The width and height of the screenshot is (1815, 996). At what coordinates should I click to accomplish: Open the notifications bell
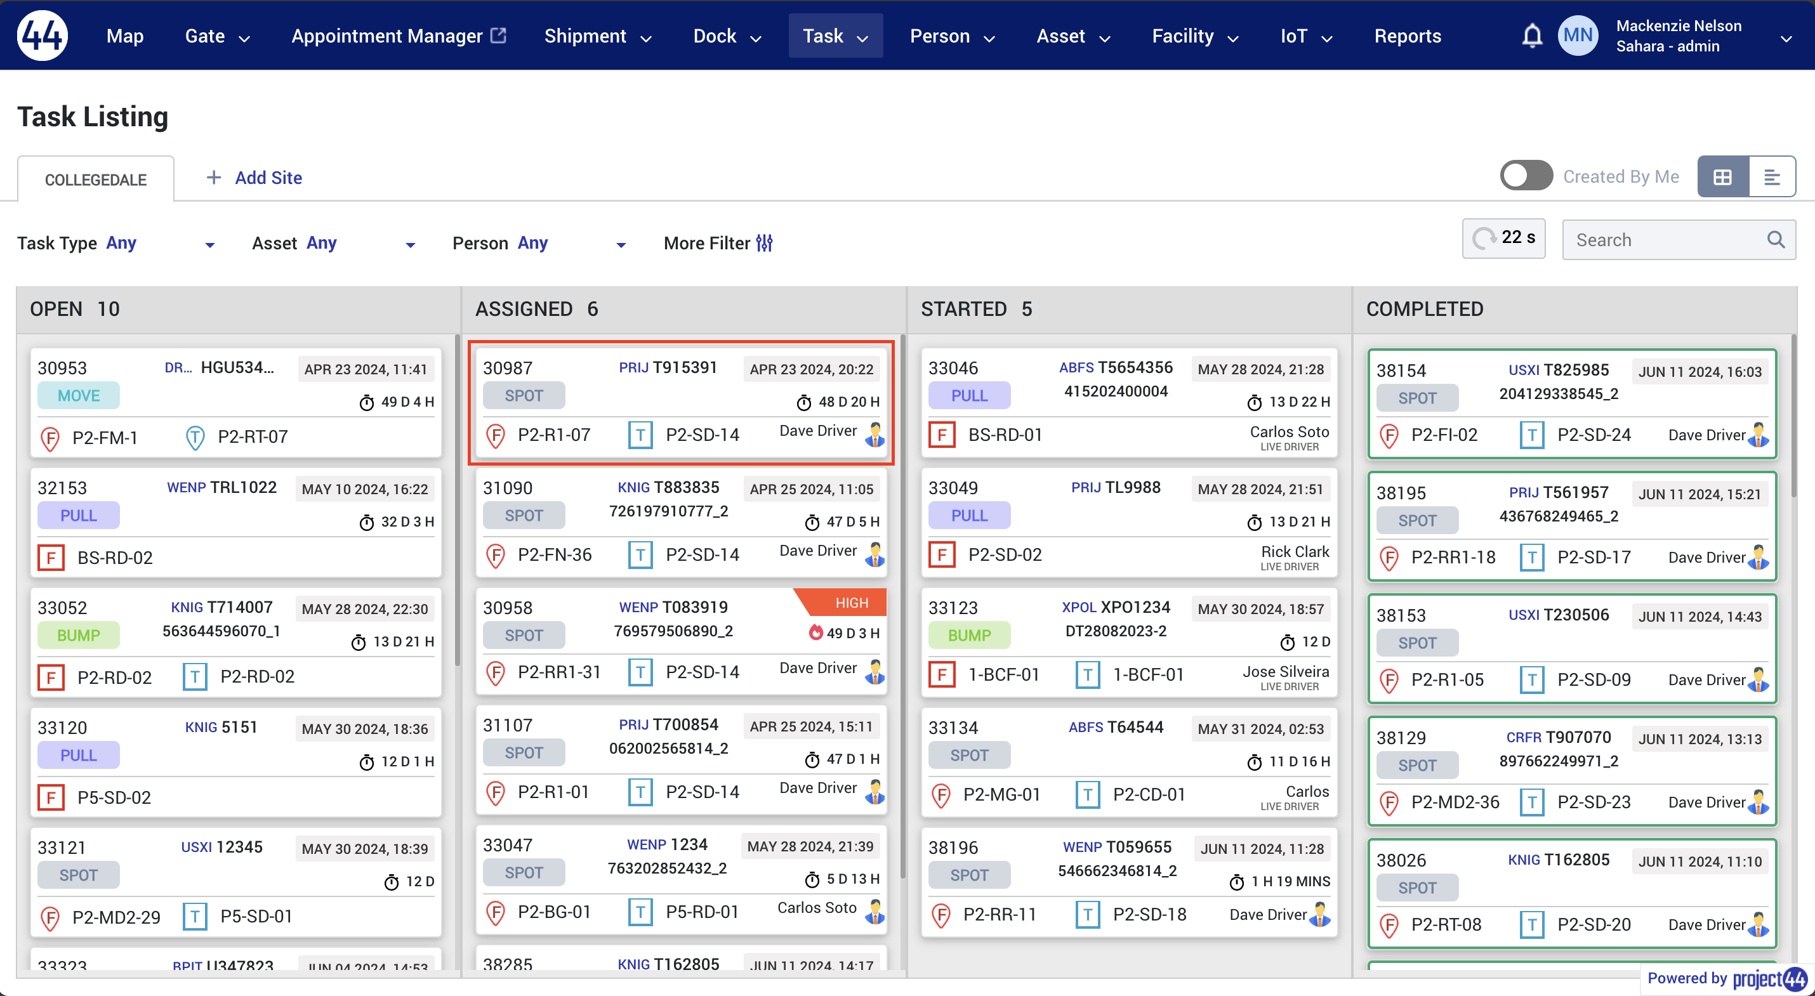[1532, 36]
